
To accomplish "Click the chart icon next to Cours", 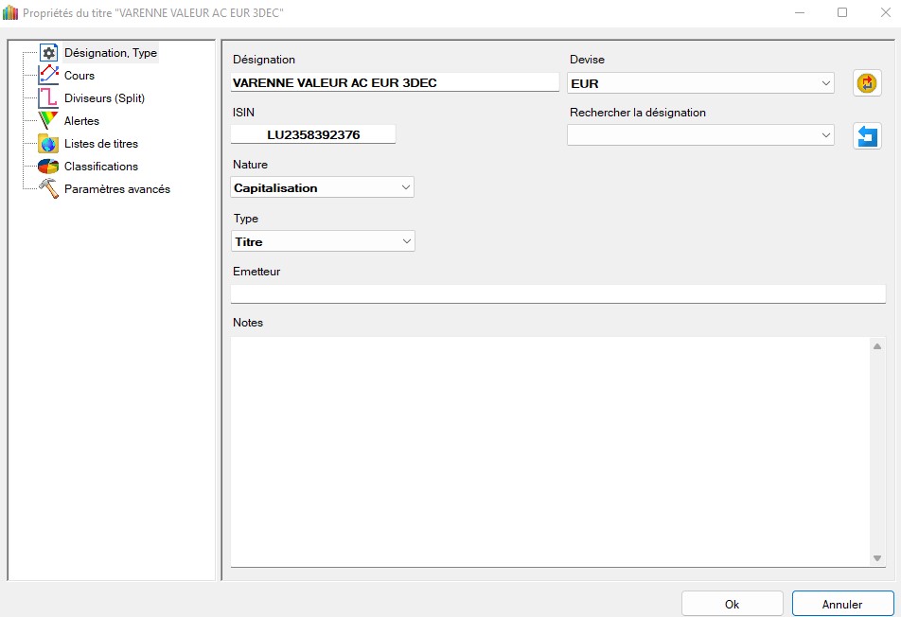I will (48, 76).
